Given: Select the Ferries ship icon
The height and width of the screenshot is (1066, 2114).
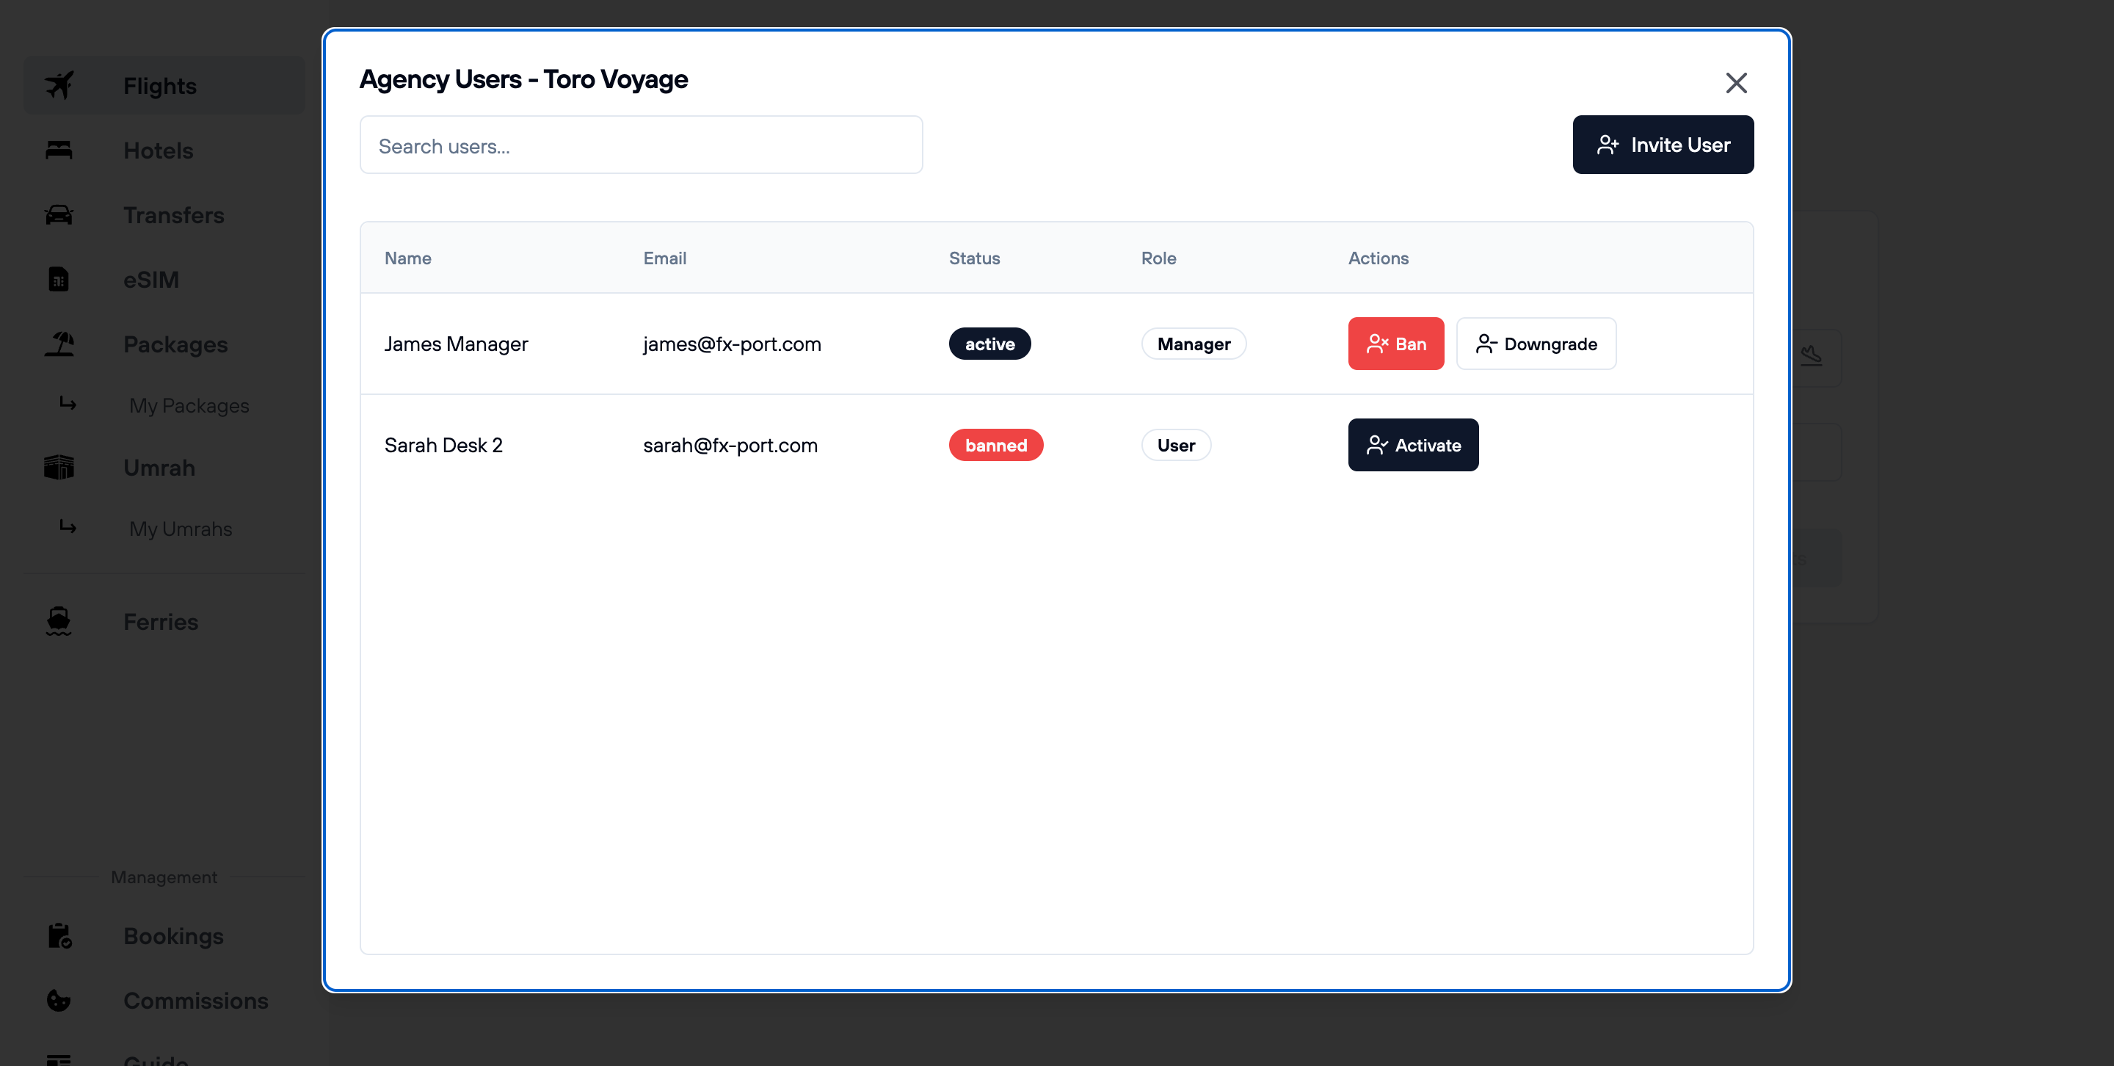Looking at the screenshot, I should 59,621.
